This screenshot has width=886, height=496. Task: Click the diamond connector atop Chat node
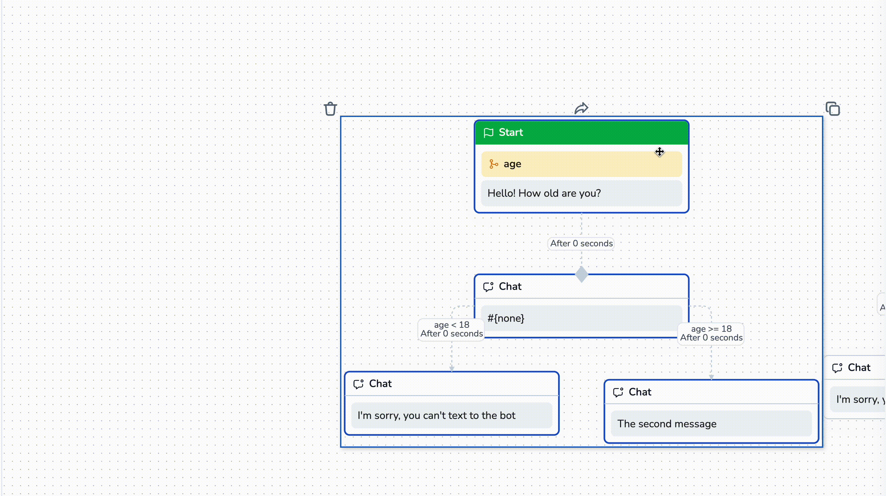582,274
